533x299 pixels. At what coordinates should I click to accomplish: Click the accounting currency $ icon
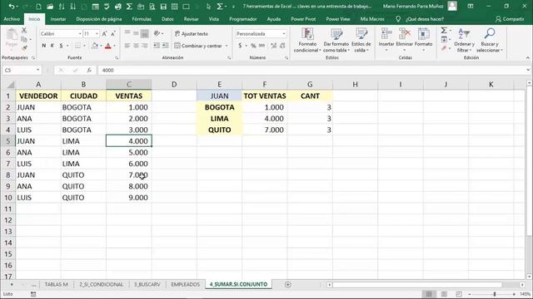tap(240, 46)
